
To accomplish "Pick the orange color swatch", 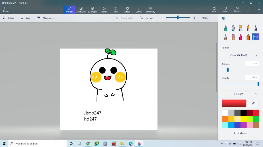I will (x=225, y=119).
